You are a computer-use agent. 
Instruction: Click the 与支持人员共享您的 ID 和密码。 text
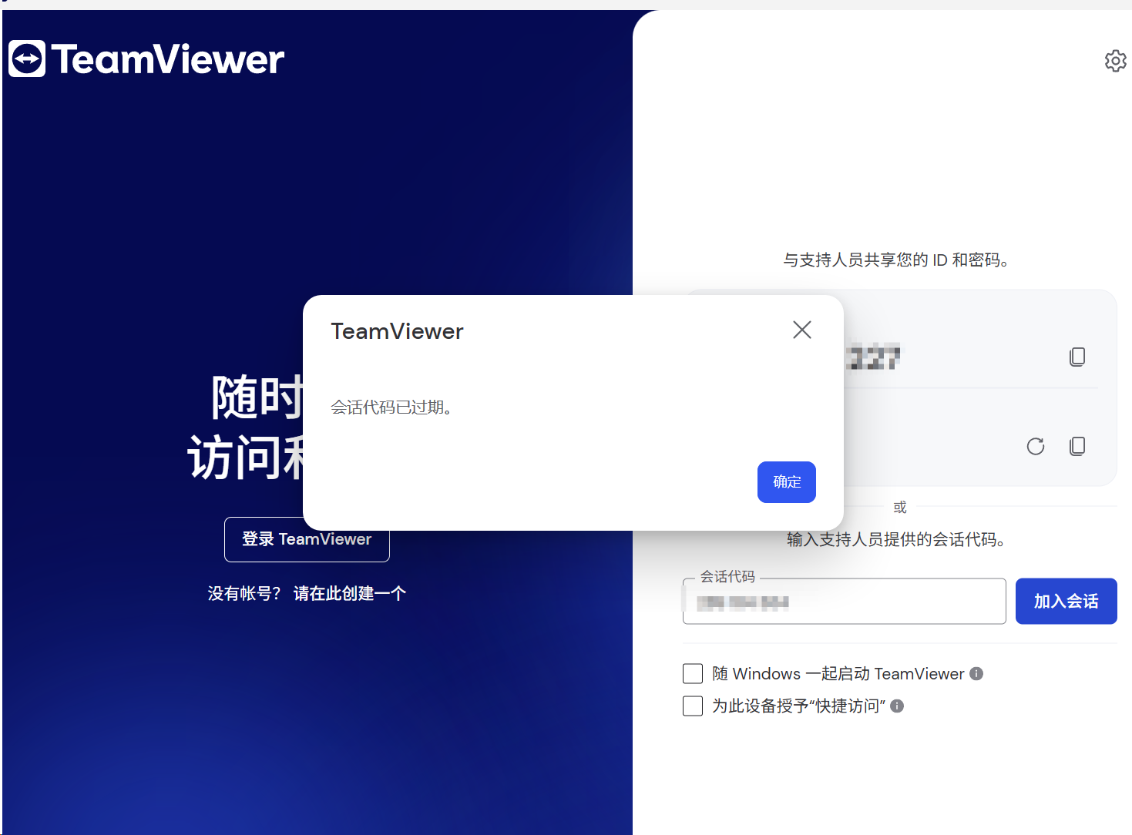(x=896, y=260)
